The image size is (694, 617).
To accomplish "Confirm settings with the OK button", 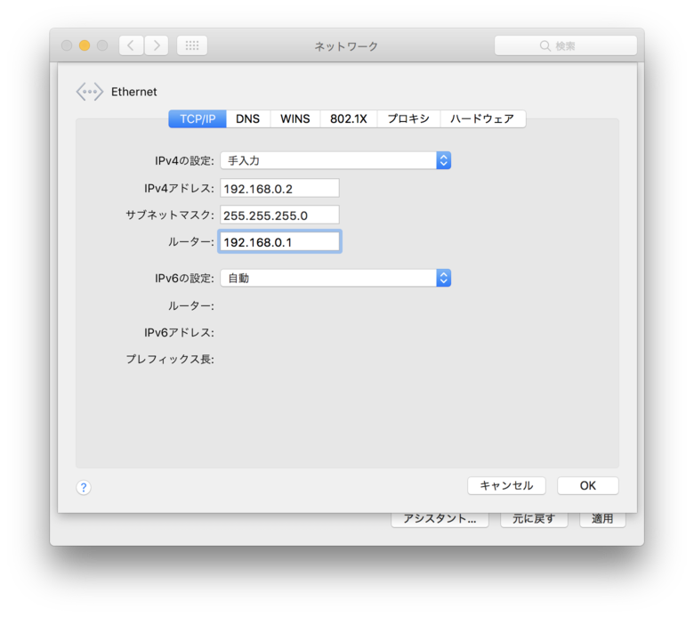I will tap(588, 485).
